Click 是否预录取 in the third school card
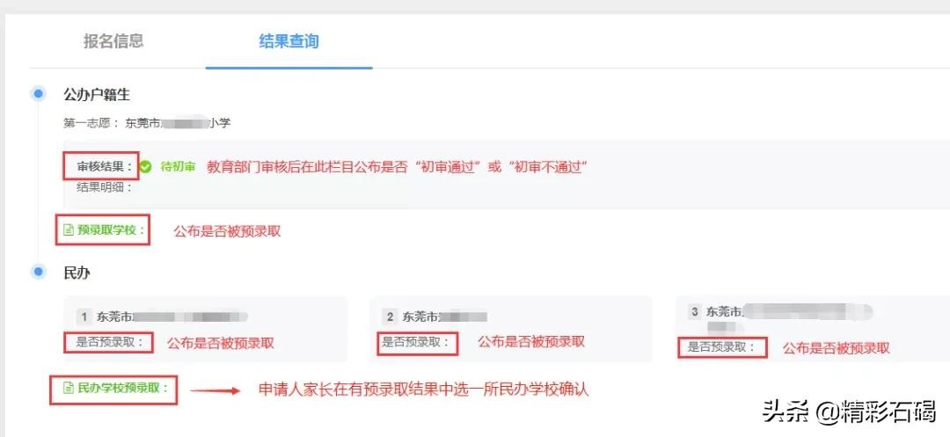 (x=722, y=347)
